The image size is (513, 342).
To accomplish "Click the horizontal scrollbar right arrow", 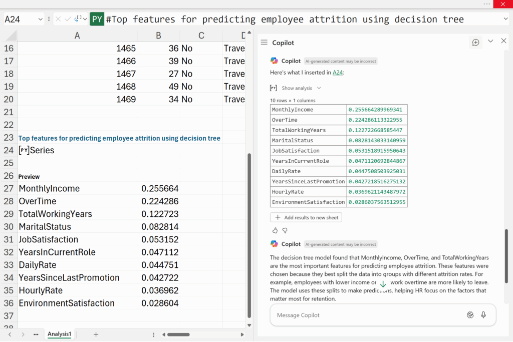I will click(242, 334).
